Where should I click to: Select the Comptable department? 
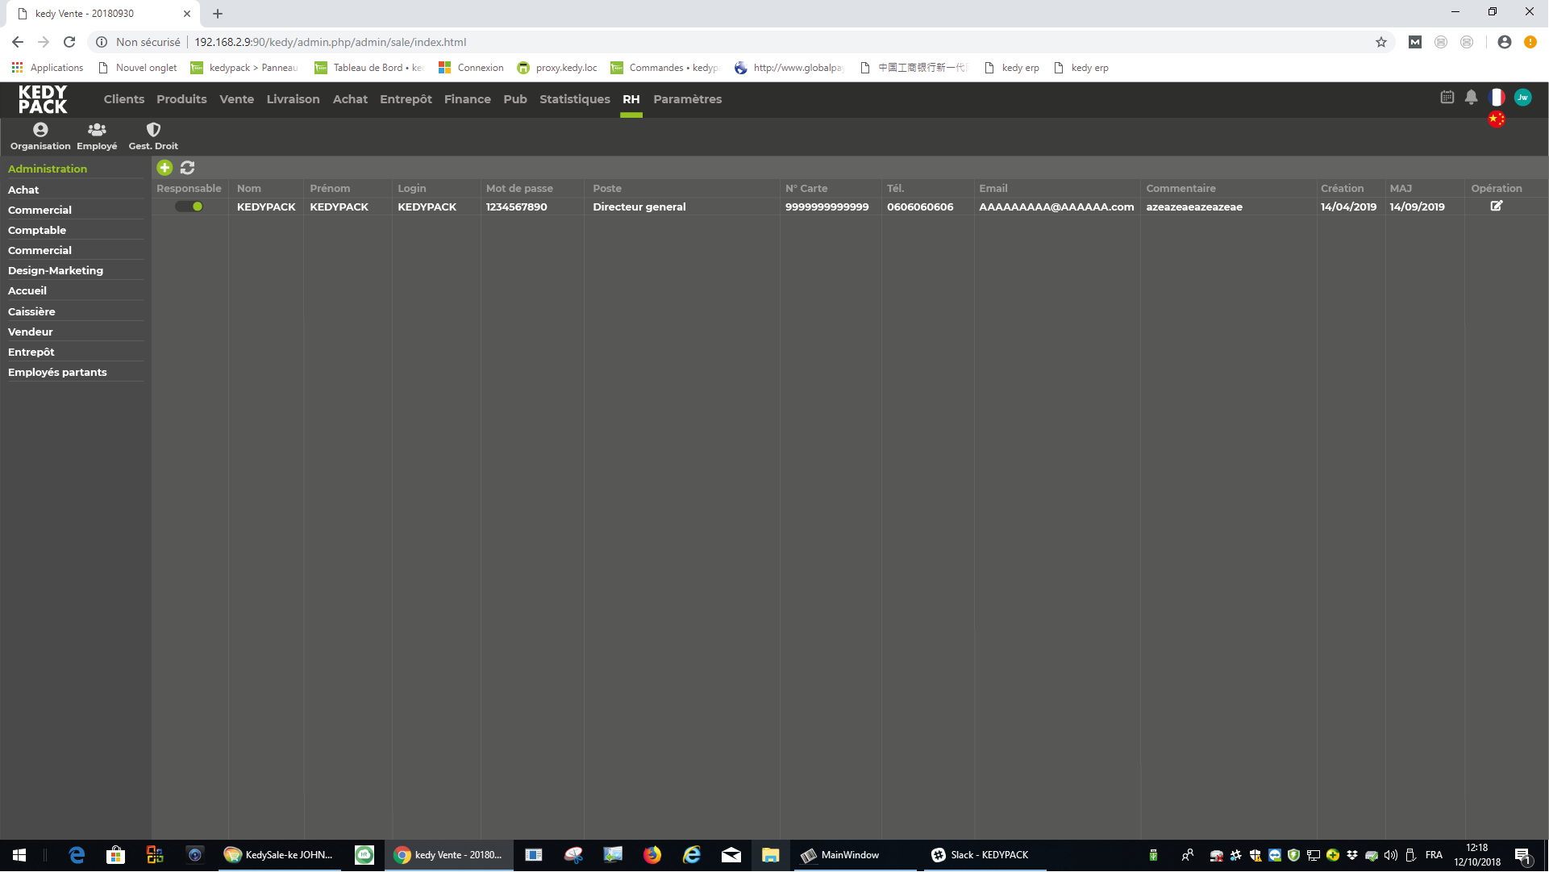tap(37, 230)
